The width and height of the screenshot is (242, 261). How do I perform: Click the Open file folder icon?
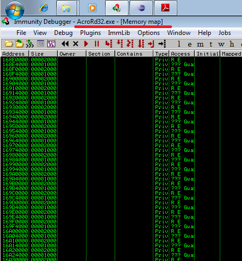[x=8, y=44]
